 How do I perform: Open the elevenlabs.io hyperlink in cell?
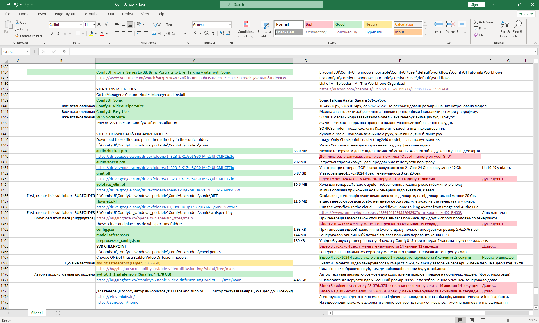point(115,297)
